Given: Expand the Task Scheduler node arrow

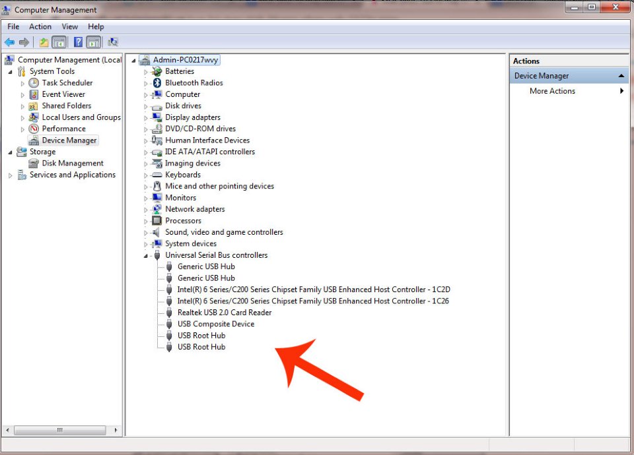Looking at the screenshot, I should [x=22, y=84].
